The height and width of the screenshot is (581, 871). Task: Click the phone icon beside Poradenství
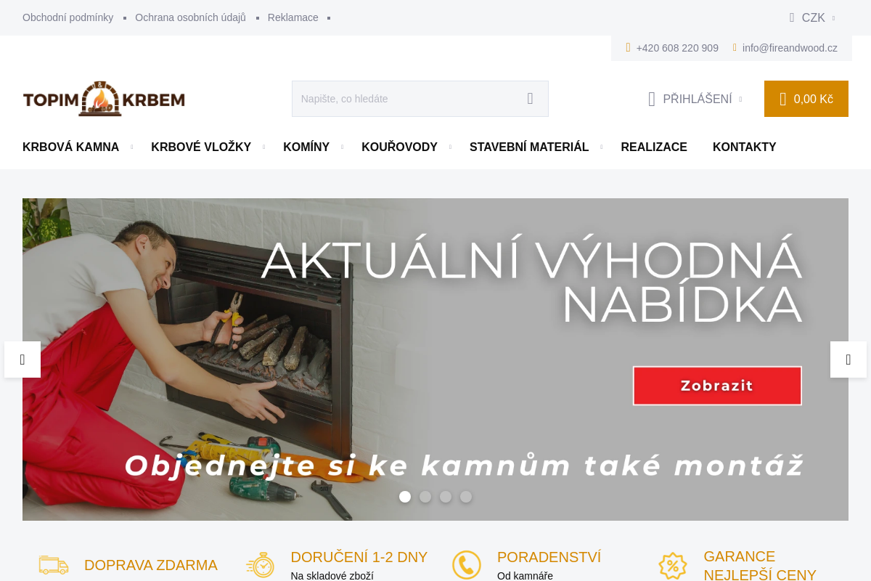tap(467, 565)
